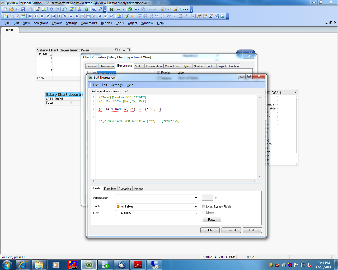Enable the Show System Fields checkbox

point(203,207)
